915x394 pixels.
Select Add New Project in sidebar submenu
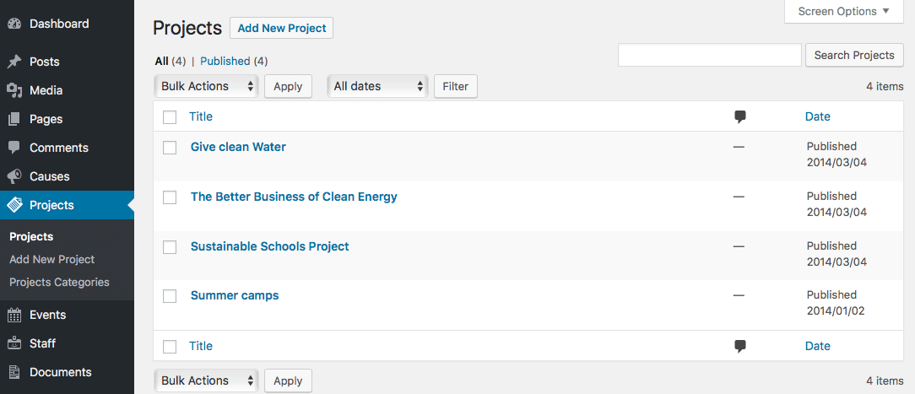tap(52, 259)
